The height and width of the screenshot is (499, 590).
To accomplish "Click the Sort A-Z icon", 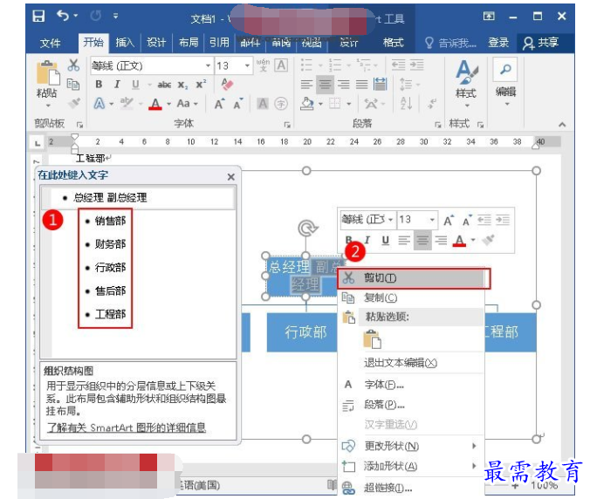I will click(x=407, y=104).
